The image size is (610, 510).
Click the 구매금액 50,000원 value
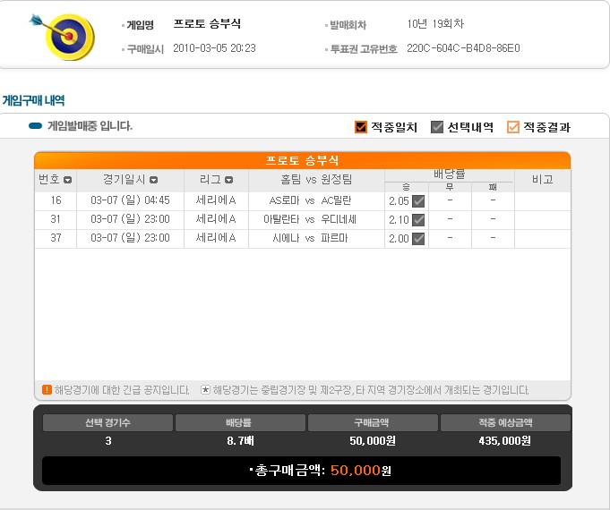pos(373,441)
